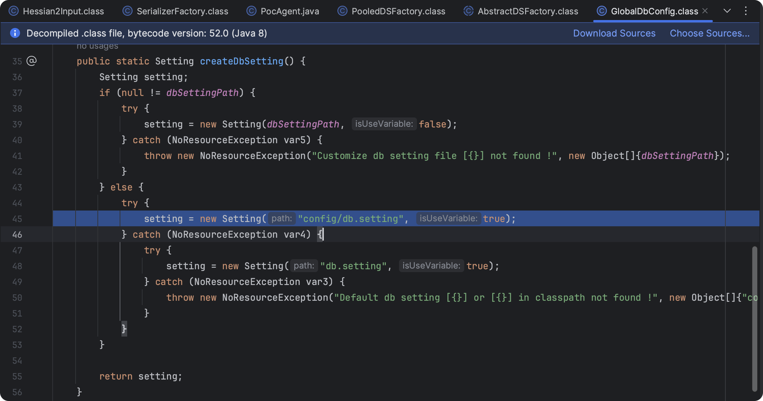Click NoResourceException var5 on line 40
Viewport: 763px width, 401px height.
[241, 140]
